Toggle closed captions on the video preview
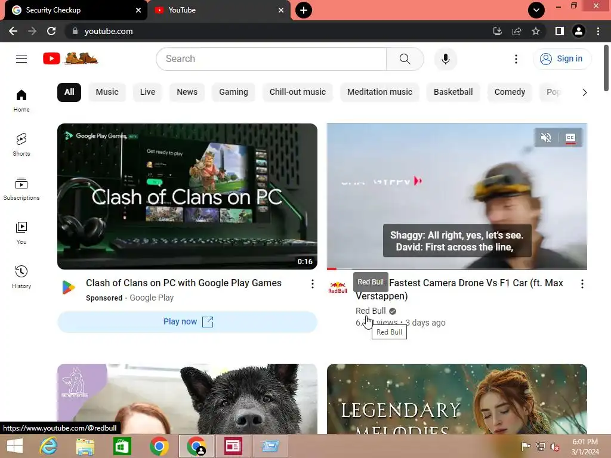 [x=570, y=138]
